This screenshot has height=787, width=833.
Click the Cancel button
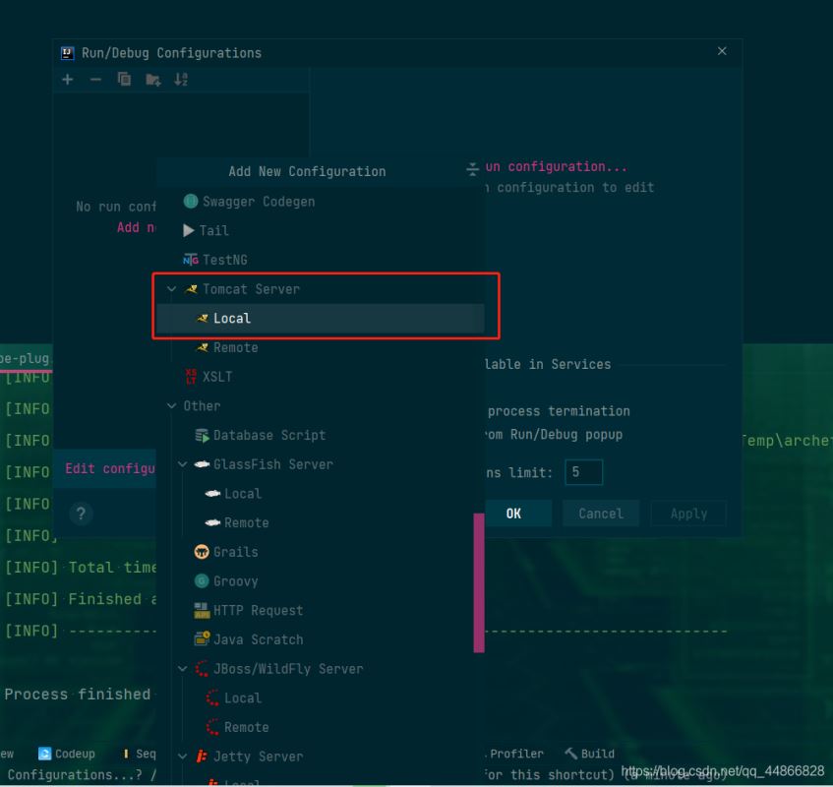tap(601, 514)
